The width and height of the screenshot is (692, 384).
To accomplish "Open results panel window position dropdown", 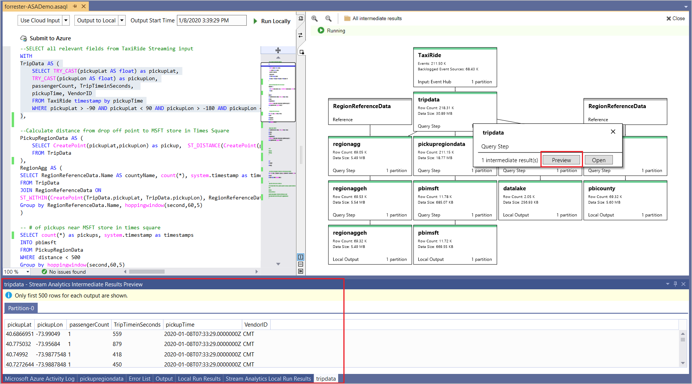I will coord(667,284).
